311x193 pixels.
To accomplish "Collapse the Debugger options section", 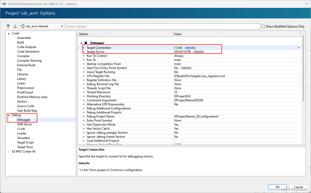I will pos(81,43).
